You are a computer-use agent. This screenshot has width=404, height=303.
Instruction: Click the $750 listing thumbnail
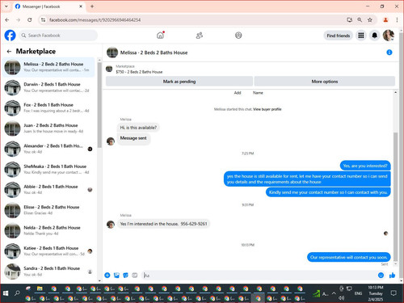(109, 69)
